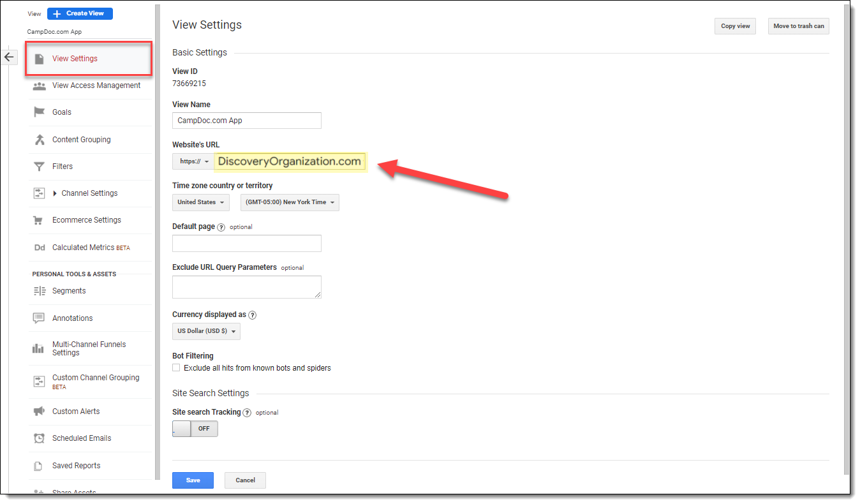This screenshot has width=860, height=504.
Task: Click the Saved Reports document icon
Action: click(39, 466)
